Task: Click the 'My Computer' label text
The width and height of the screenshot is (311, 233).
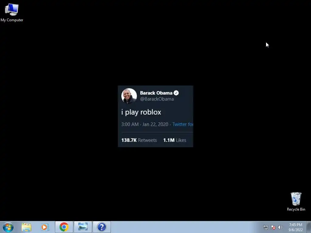Action: point(12,20)
